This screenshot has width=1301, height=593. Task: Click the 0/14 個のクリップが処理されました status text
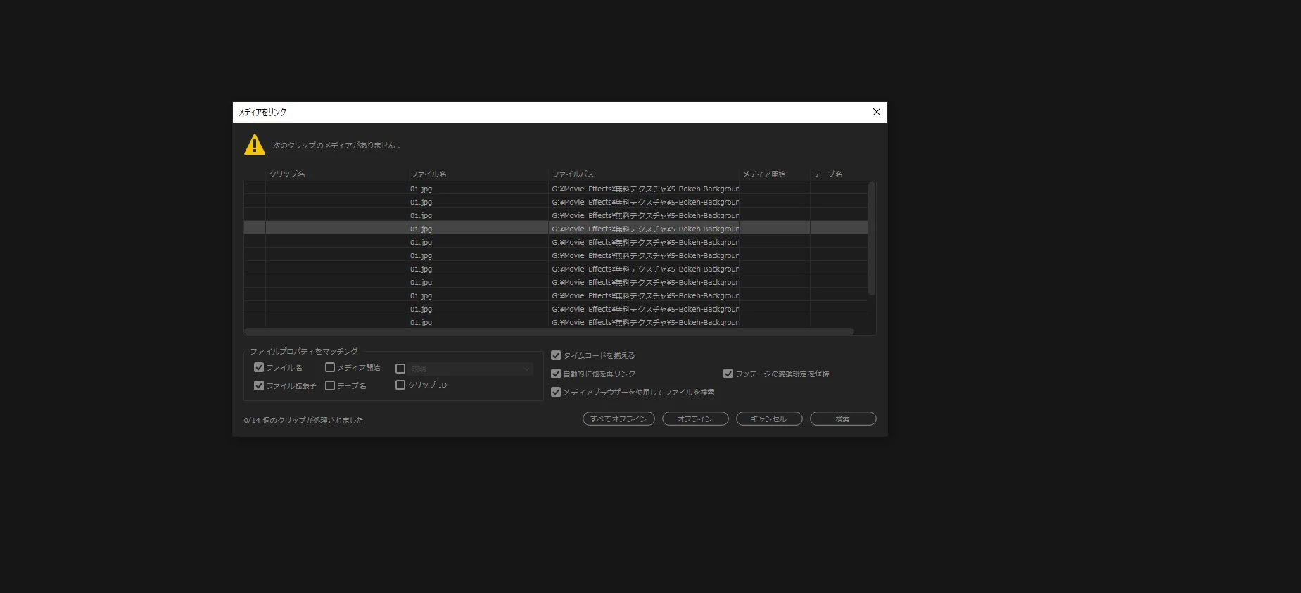pyautogui.click(x=304, y=420)
